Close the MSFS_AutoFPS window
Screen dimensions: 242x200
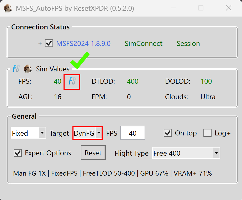point(229,8)
